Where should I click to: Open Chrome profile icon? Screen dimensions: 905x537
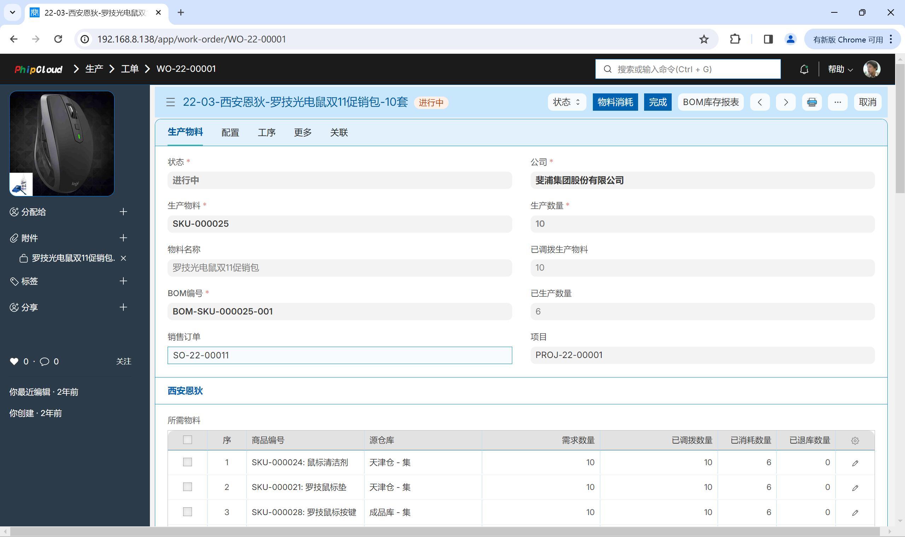click(790, 39)
